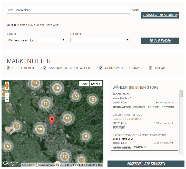Open the cluster marker showing 10 stores
This screenshot has width=186, height=169.
click(57, 88)
